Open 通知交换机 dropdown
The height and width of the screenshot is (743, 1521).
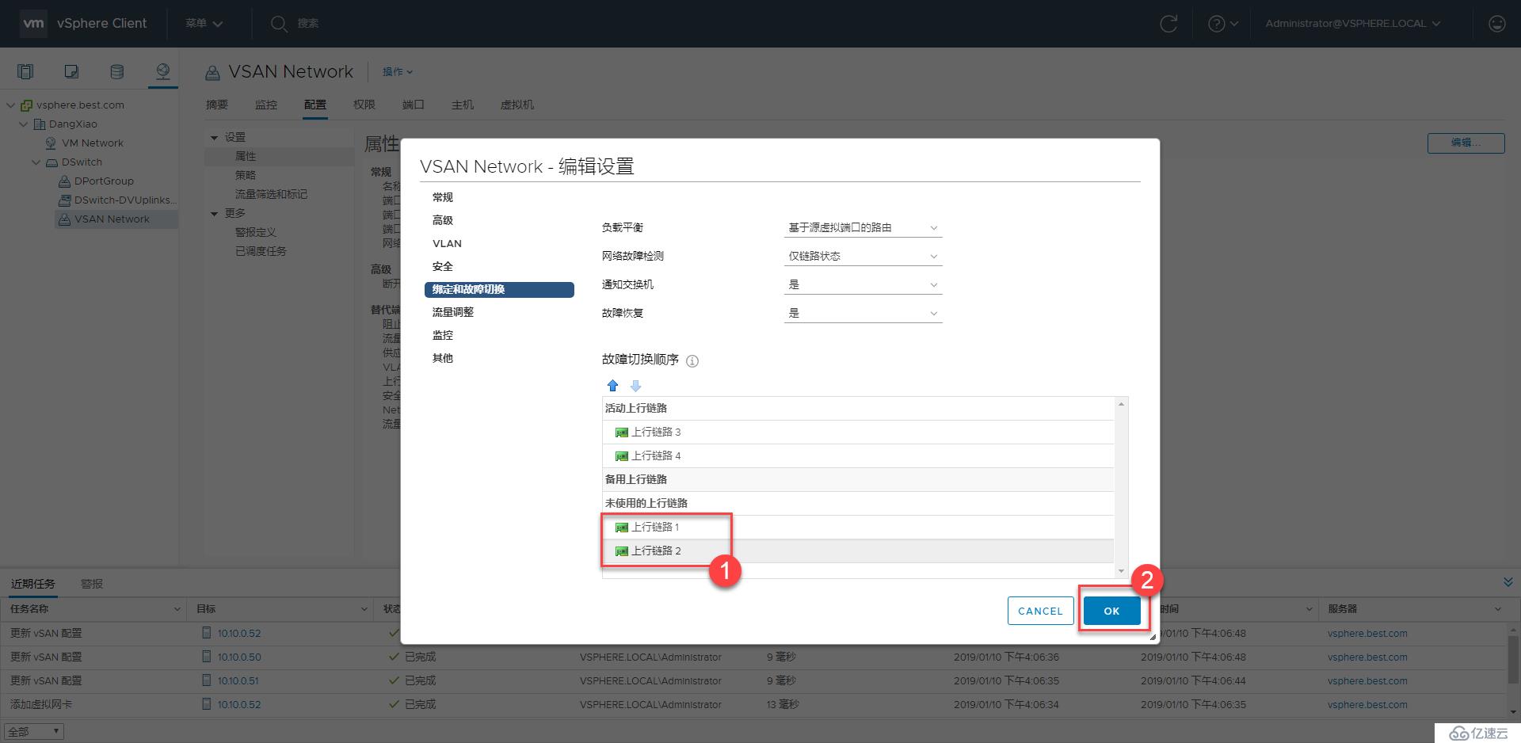[x=863, y=284]
